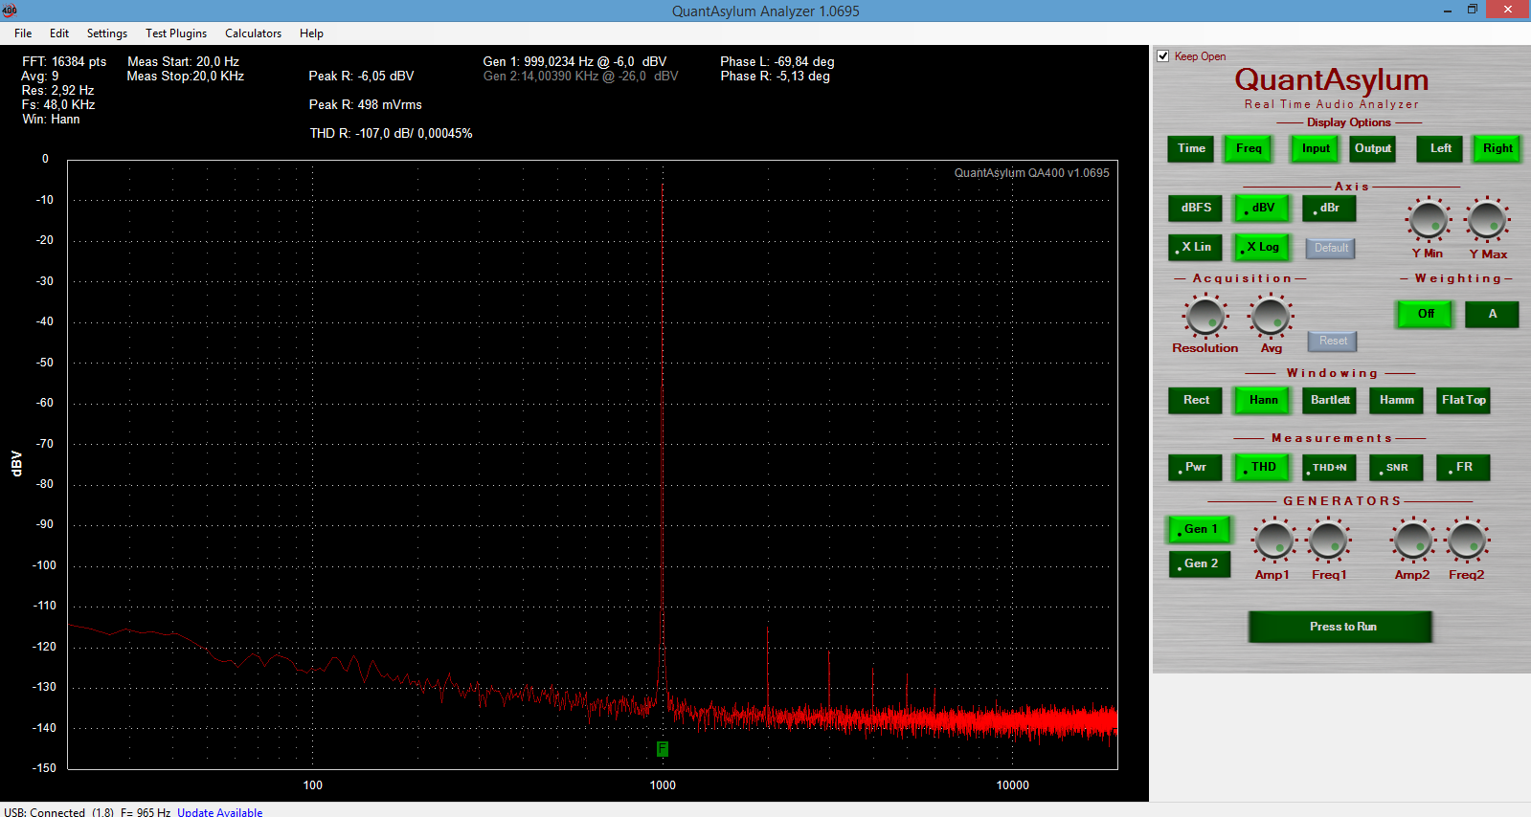Click the Phase R -5,13 deg readout
The image size is (1531, 817).
(x=775, y=76)
